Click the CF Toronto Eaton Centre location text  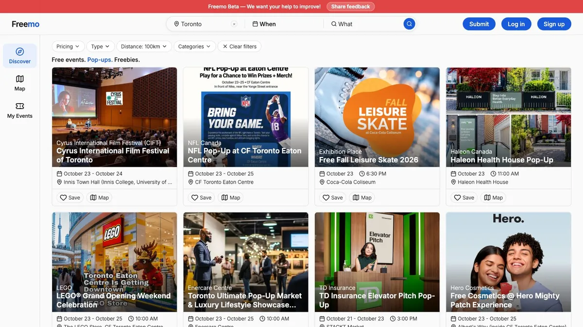[224, 182]
